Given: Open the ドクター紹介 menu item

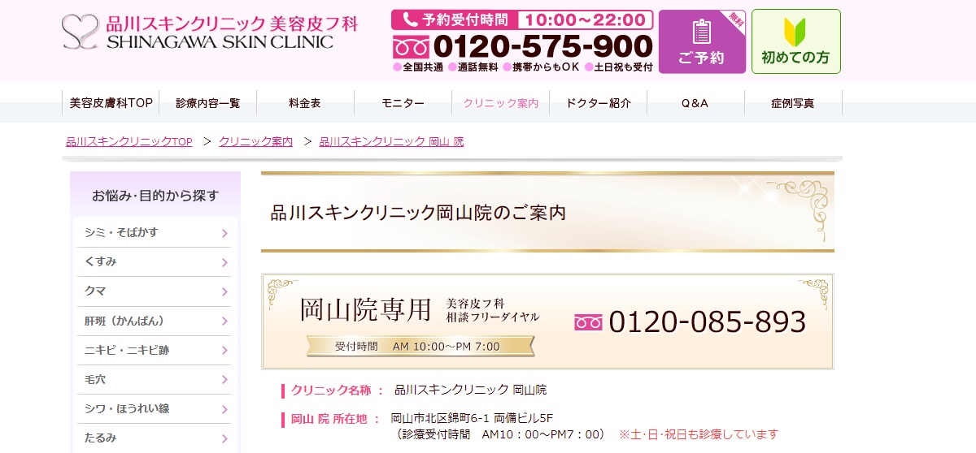Looking at the screenshot, I should [598, 103].
